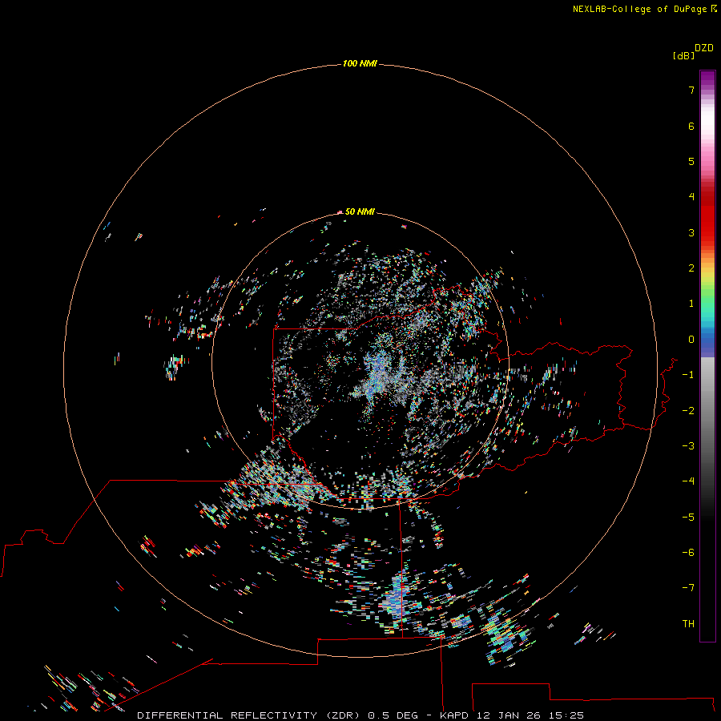Click the -6 dB legend value
The image size is (721, 721).
click(x=688, y=553)
